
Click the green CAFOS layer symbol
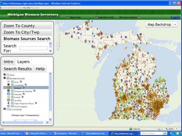8,97
